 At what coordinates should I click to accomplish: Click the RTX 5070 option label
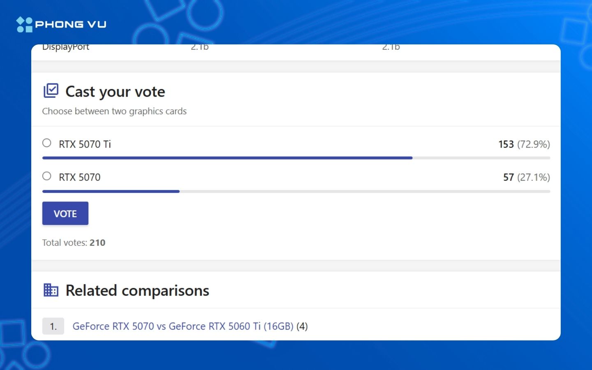[x=79, y=177]
